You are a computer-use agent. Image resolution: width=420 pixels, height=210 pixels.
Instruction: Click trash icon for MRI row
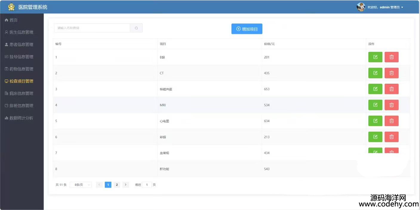coord(391,105)
